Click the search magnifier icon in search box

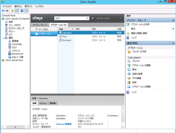coord(87,18)
